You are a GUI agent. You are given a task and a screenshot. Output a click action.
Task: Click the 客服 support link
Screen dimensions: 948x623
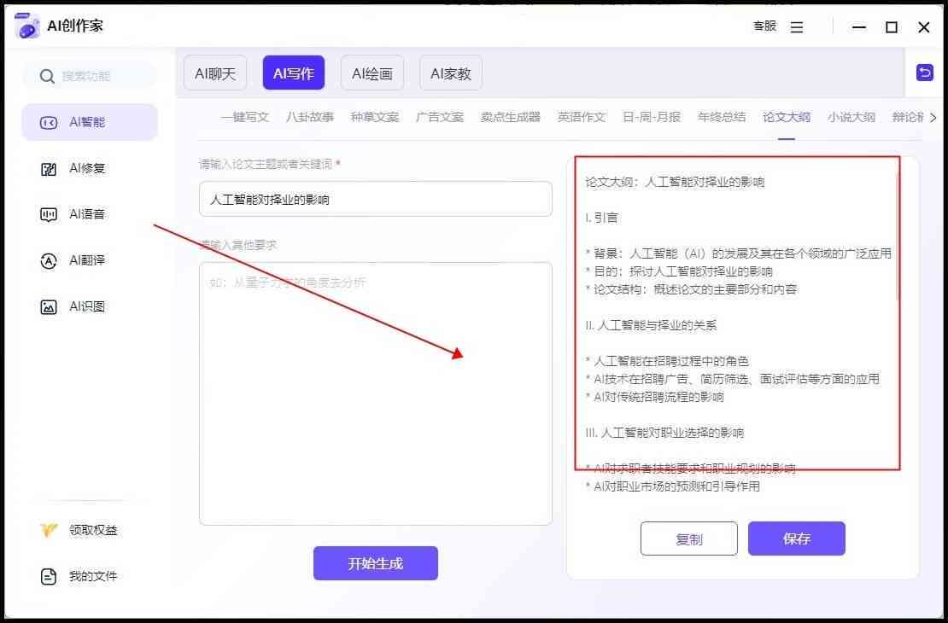click(x=764, y=26)
